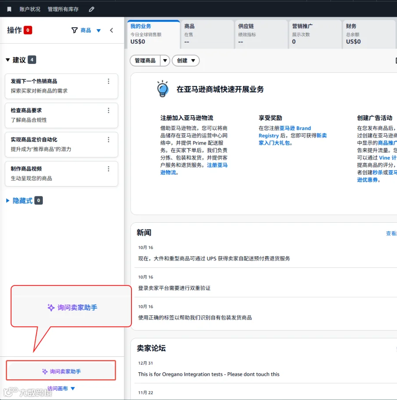Click the sparkle icon on 询问卖家助手 button
This screenshot has height=400, width=397.
[x=45, y=371]
